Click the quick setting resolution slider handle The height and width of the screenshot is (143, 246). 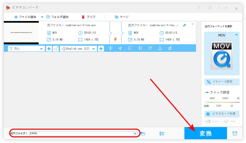[x=206, y=102]
